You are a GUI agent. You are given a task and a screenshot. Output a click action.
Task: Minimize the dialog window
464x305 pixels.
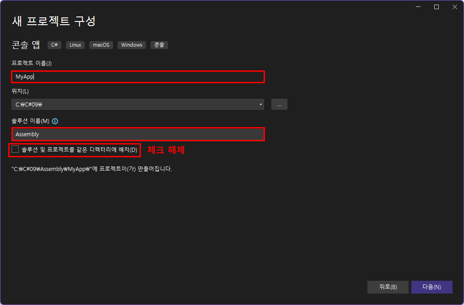click(418, 7)
